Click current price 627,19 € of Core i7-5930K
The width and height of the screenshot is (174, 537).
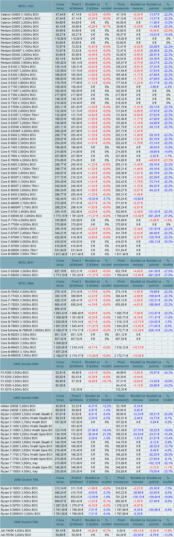(x=60, y=271)
